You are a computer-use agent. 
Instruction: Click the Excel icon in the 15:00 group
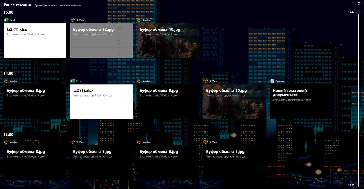pyautogui.click(x=6, y=20)
